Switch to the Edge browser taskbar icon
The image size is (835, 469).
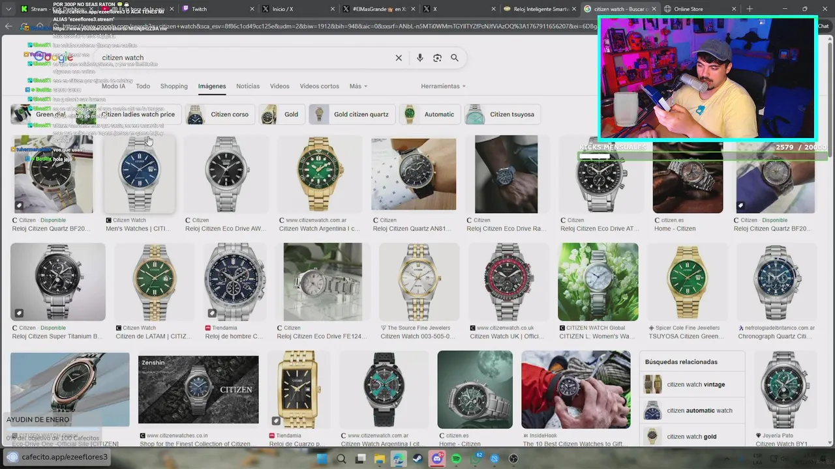[398, 459]
